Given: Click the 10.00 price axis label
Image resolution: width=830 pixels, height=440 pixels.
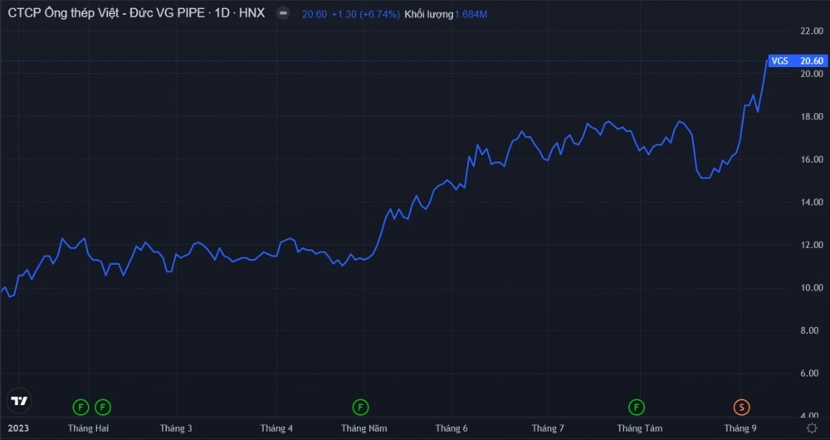Looking at the screenshot, I should (812, 287).
